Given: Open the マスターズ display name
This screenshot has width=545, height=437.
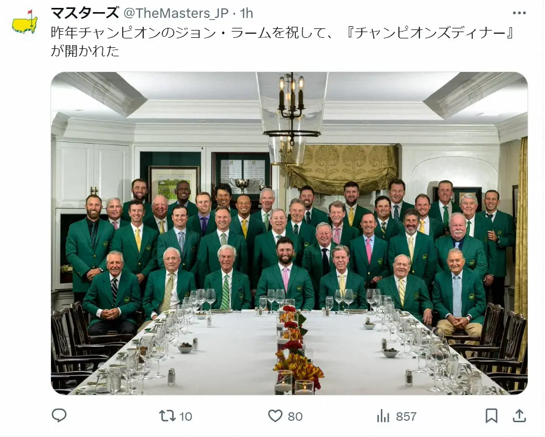Looking at the screenshot, I should tap(85, 13).
